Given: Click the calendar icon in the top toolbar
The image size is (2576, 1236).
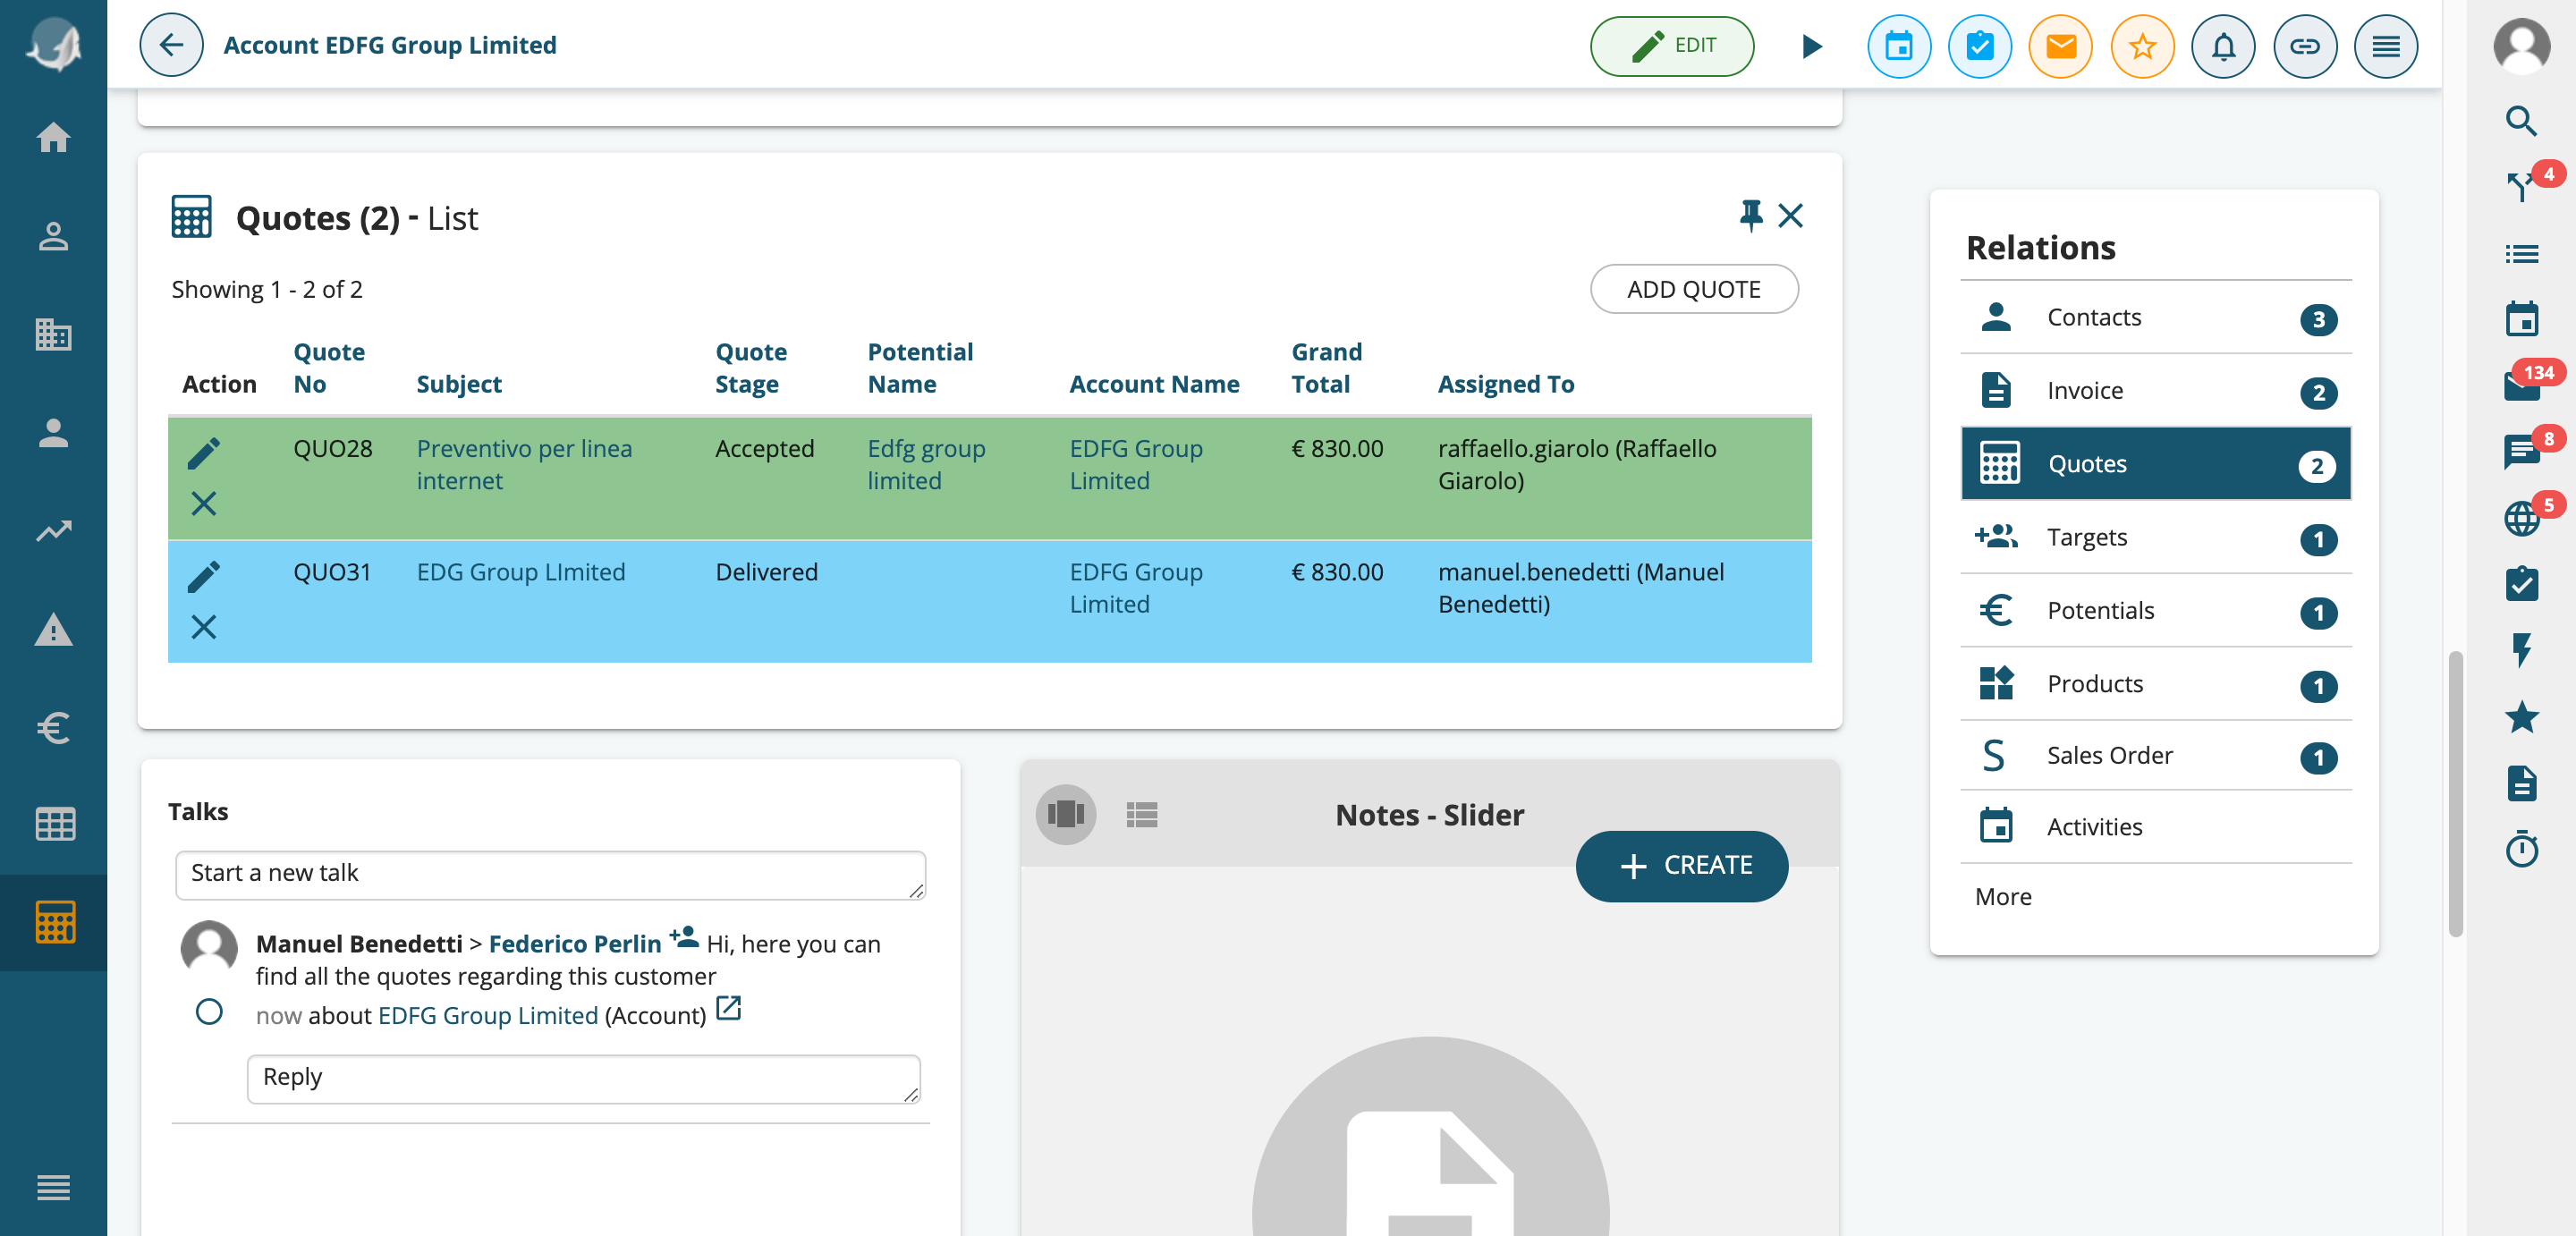Looking at the screenshot, I should click(1898, 46).
